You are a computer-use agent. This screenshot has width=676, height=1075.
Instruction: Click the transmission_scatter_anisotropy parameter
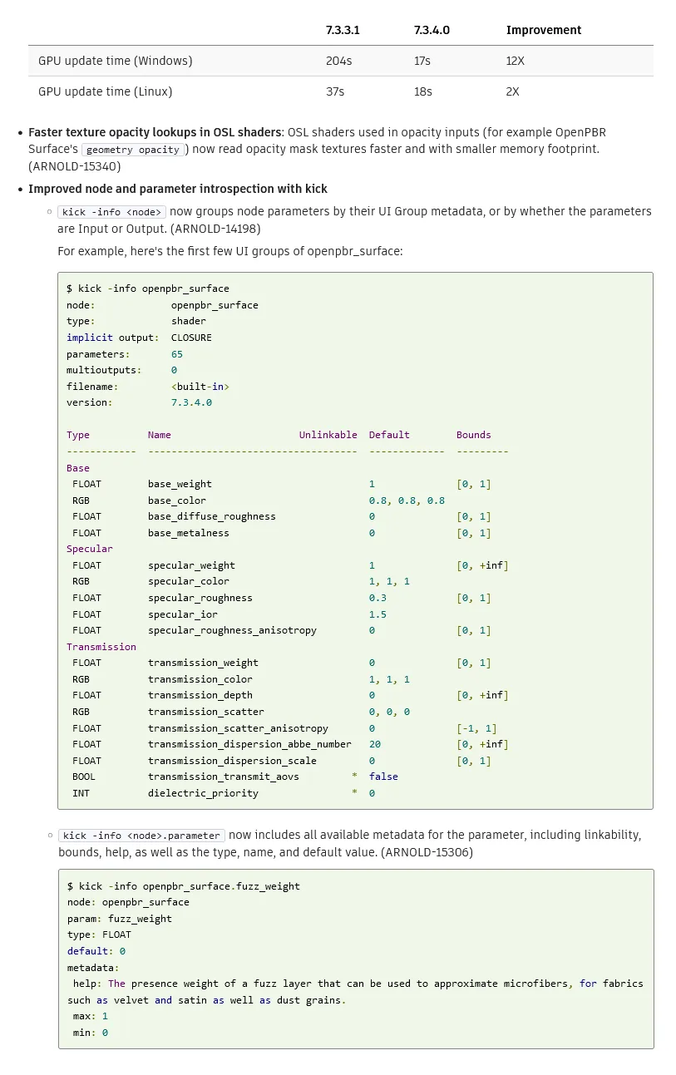coord(238,728)
